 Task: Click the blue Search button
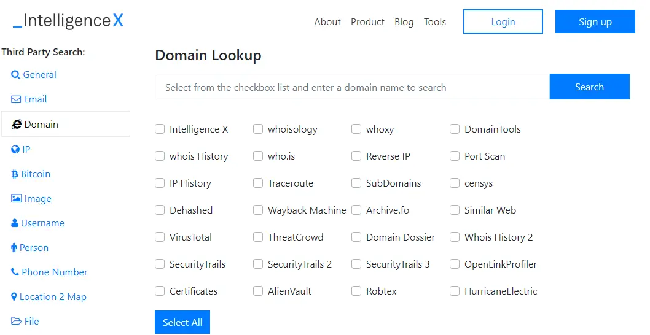click(589, 87)
